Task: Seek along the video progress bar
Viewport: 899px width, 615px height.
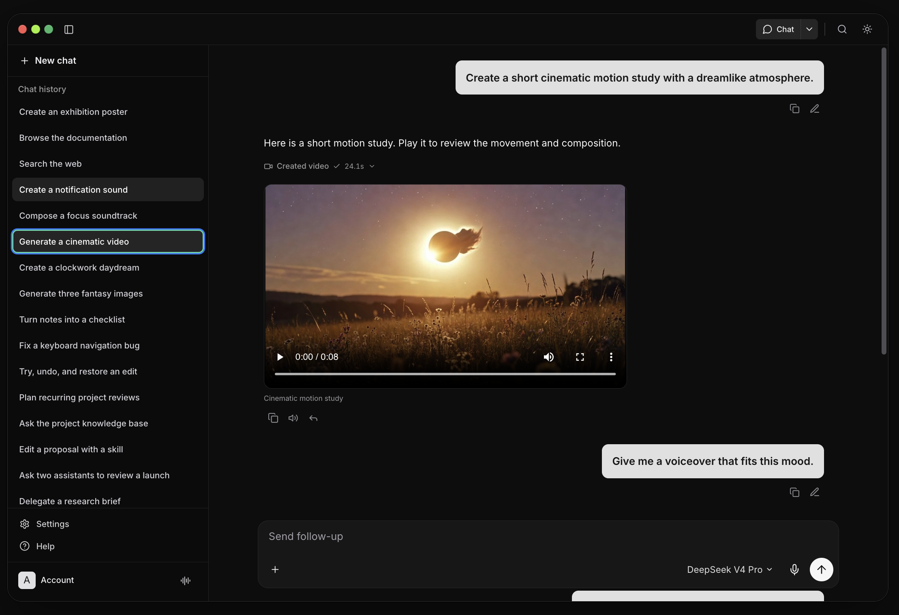Action: click(x=445, y=374)
